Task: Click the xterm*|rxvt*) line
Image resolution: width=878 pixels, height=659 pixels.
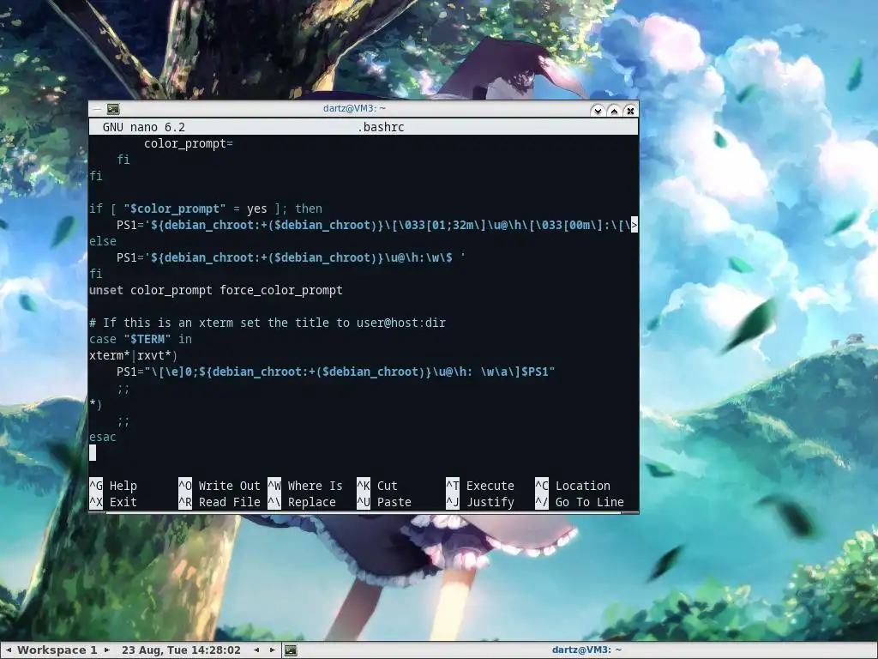Action: [x=133, y=355]
